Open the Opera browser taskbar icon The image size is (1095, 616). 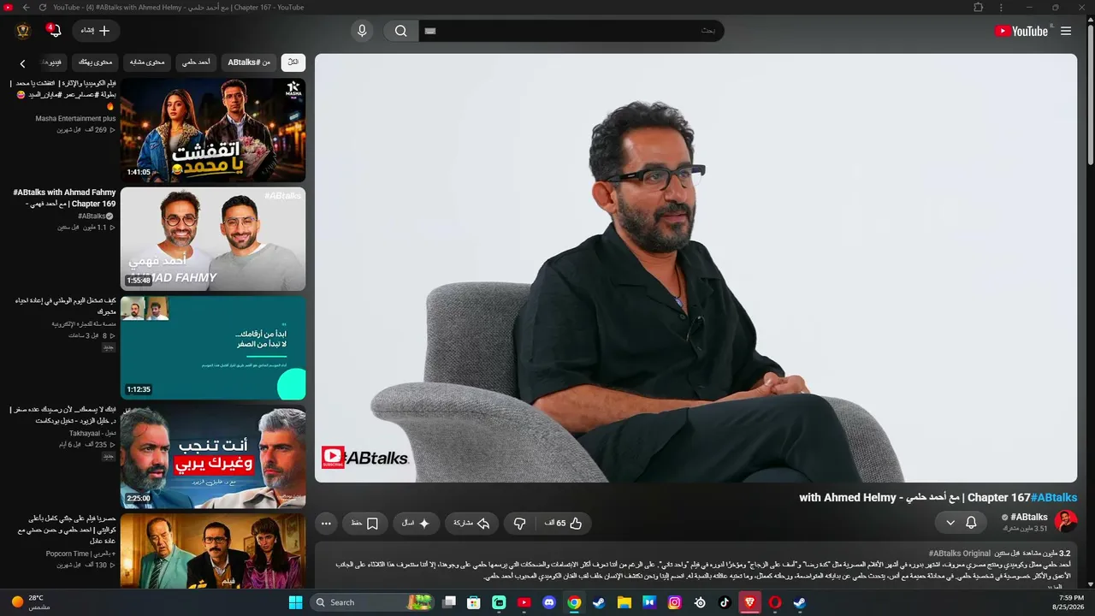tap(775, 602)
